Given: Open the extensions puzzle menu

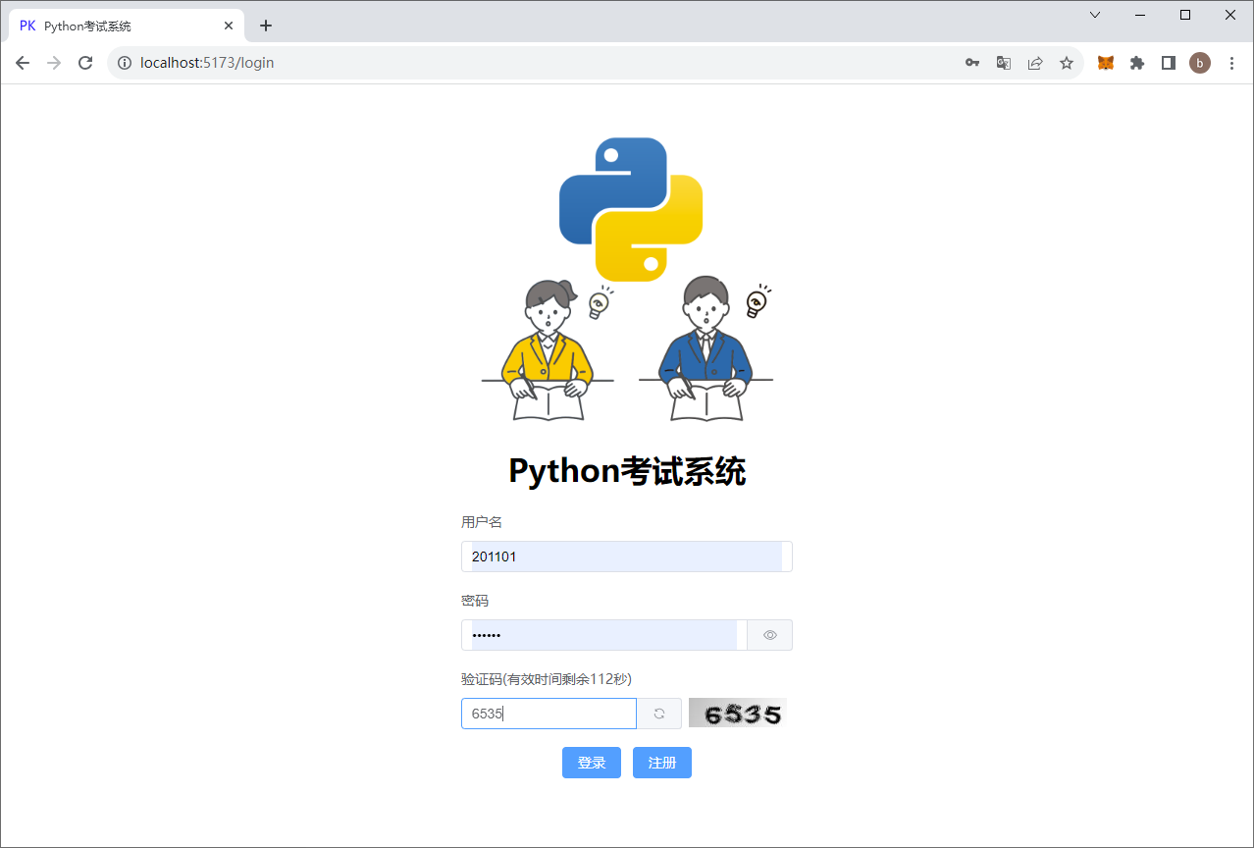Looking at the screenshot, I should (1137, 63).
